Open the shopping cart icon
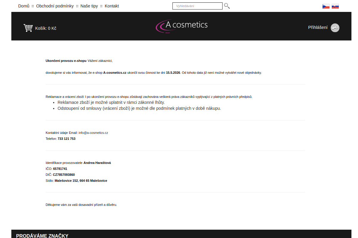 pyautogui.click(x=28, y=28)
